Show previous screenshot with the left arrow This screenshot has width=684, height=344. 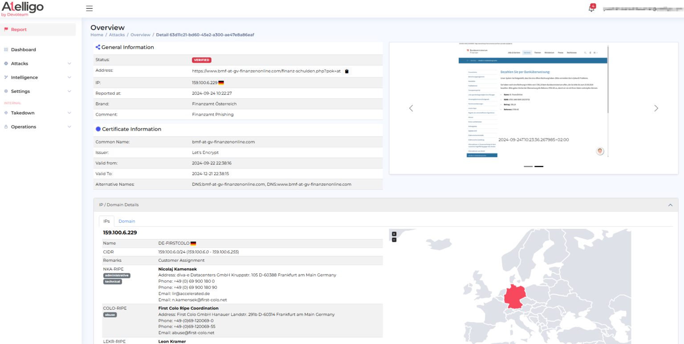(411, 108)
